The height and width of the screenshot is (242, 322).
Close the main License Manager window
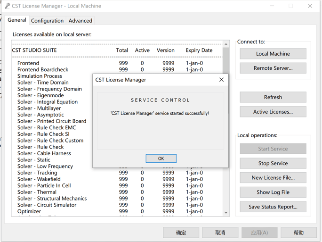(x=310, y=6)
